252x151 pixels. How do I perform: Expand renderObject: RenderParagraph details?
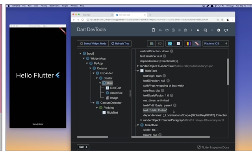pos(141,120)
